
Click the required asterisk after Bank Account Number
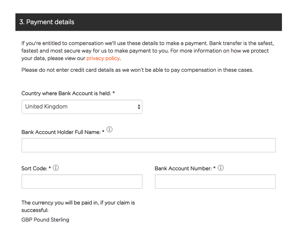[x=214, y=167]
